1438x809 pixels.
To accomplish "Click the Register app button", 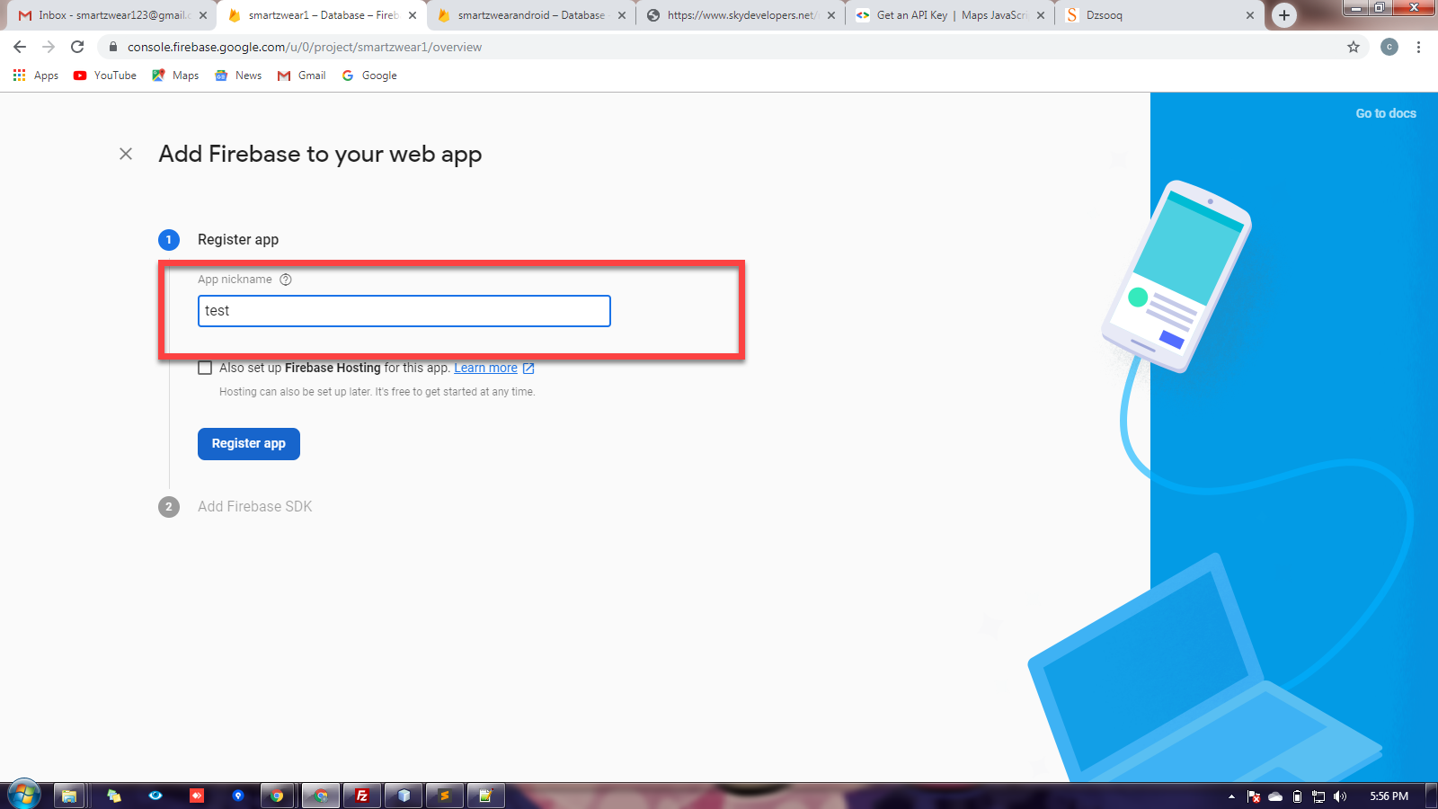I will pos(249,444).
